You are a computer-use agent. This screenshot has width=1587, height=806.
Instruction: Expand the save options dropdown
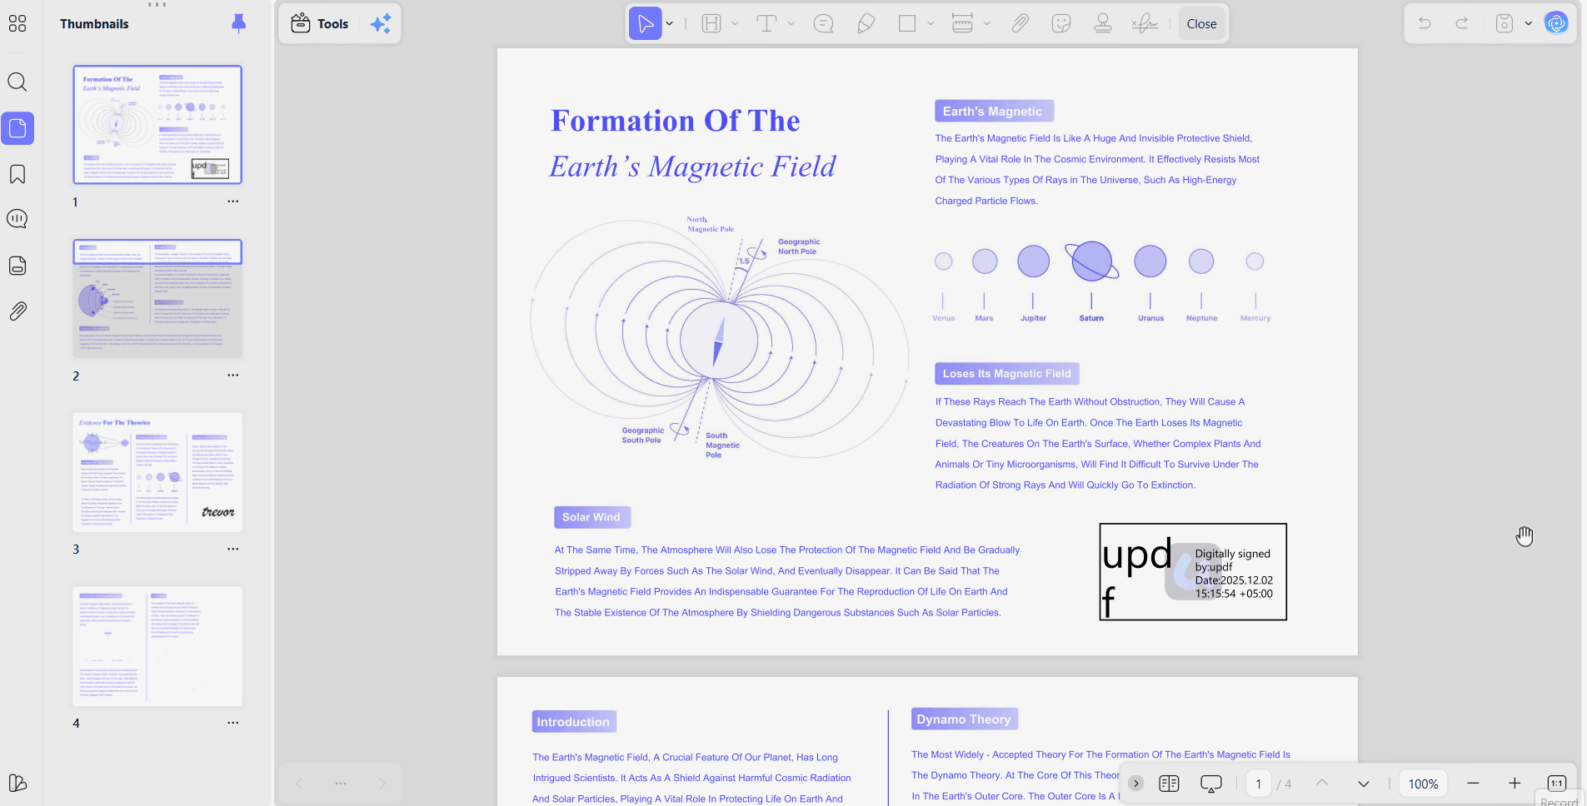coord(1529,23)
